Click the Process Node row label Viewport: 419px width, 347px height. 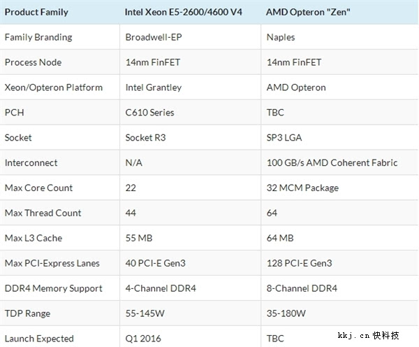coord(33,62)
